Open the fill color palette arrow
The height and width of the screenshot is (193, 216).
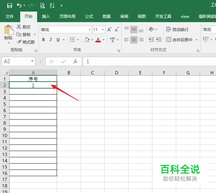92,40
